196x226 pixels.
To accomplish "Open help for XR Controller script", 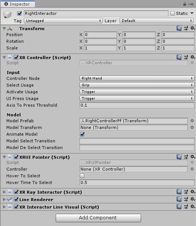I will point(179,57).
